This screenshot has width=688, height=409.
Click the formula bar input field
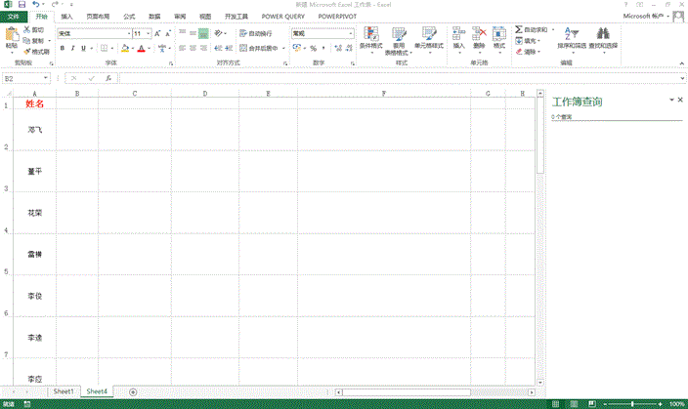pyautogui.click(x=391, y=78)
